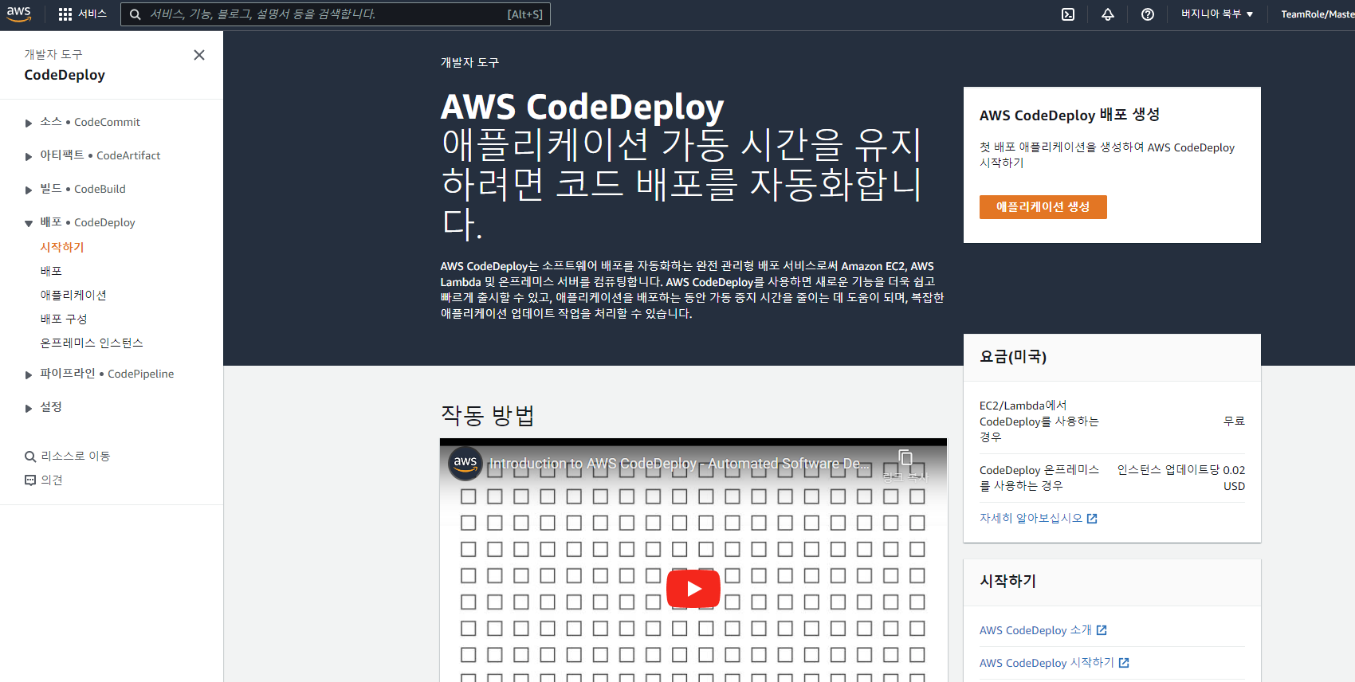Image resolution: width=1355 pixels, height=682 pixels.
Task: Click the 빌드 • CodeBuild label
Action: pyautogui.click(x=83, y=189)
